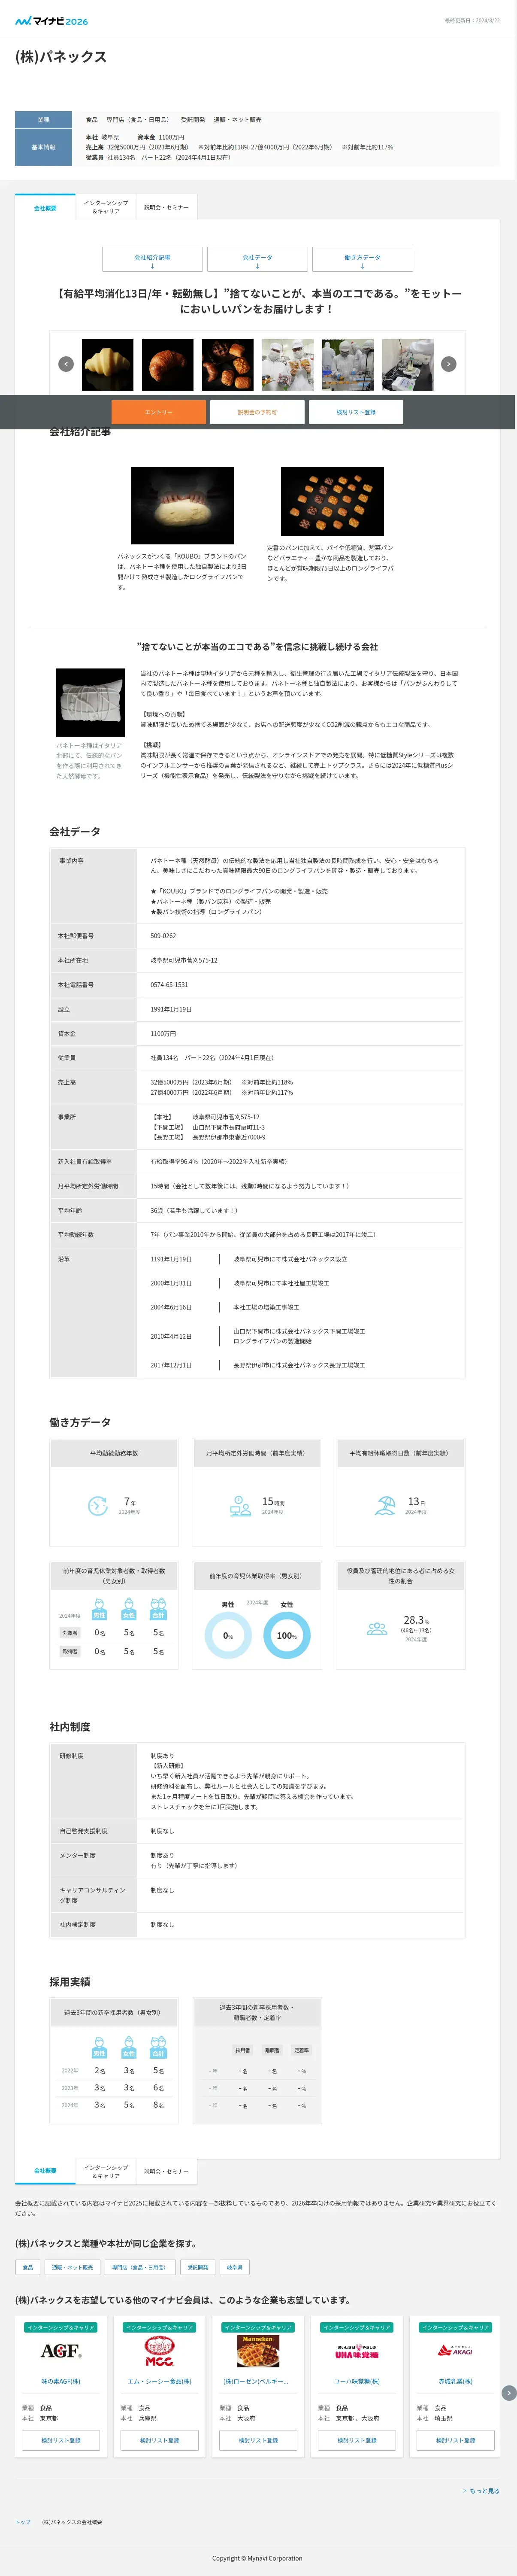The image size is (517, 2576).
Task: Click the 専門店（食品・日用品） tag
Action: tap(139, 2267)
